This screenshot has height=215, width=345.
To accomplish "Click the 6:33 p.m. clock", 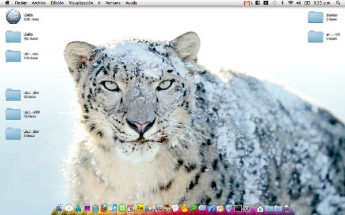I will pyautogui.click(x=323, y=3).
